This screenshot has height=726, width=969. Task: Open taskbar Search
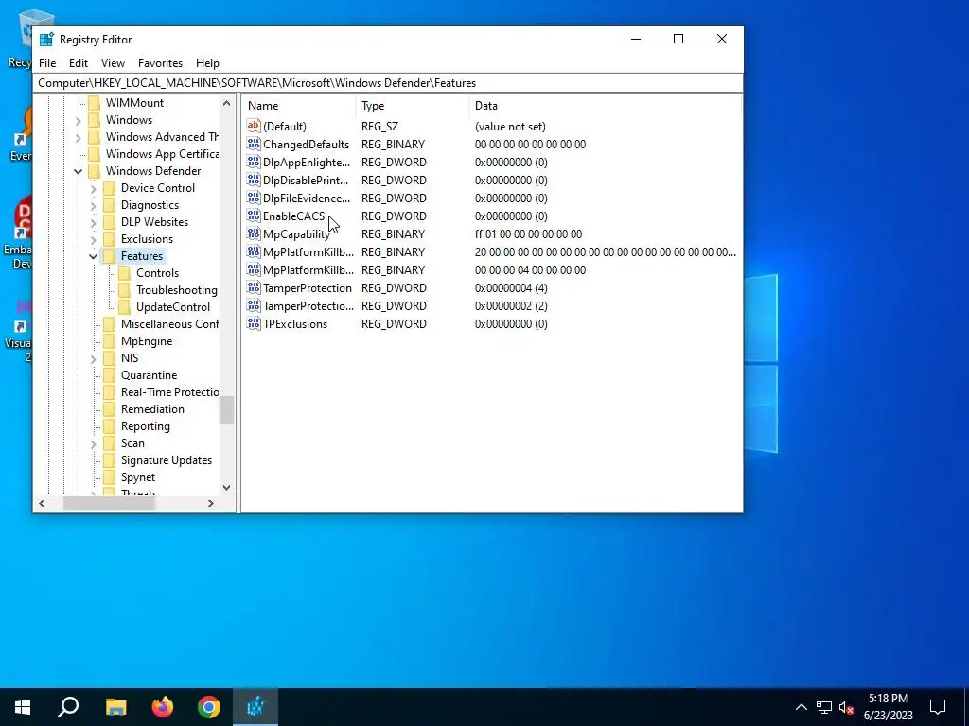tap(68, 707)
